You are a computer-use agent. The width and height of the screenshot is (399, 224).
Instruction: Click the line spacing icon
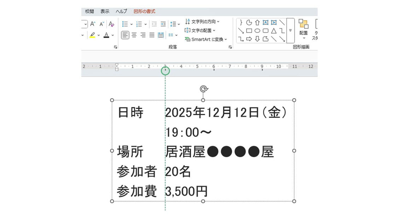[x=173, y=24]
